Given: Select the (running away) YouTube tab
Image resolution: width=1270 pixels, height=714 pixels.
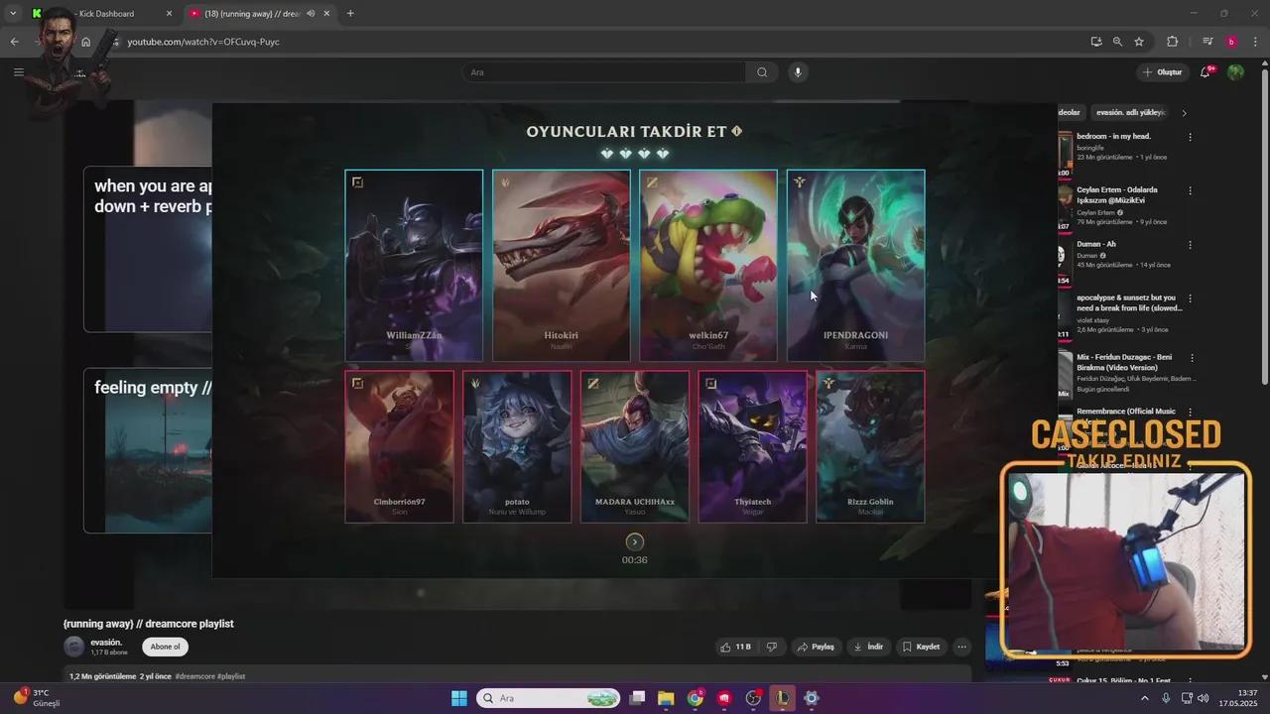Looking at the screenshot, I should point(253,14).
